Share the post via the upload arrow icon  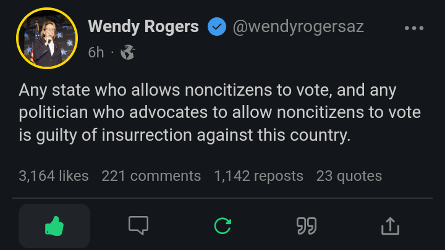pos(390,226)
